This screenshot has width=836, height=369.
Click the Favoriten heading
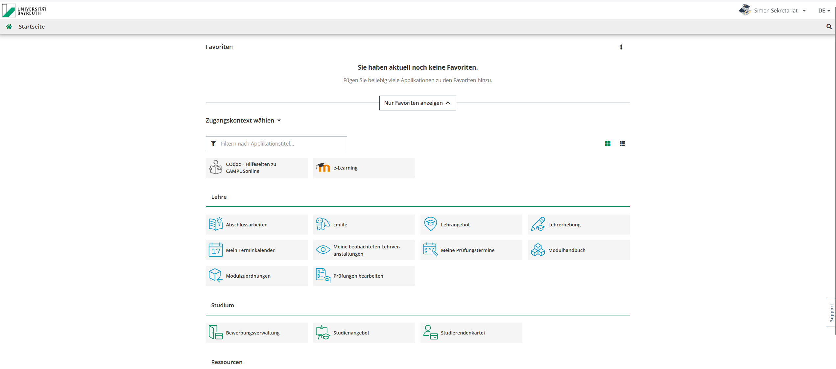click(219, 47)
